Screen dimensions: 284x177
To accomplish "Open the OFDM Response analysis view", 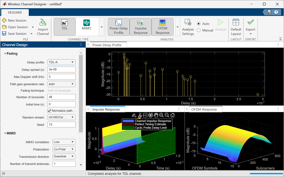I will click(162, 27).
